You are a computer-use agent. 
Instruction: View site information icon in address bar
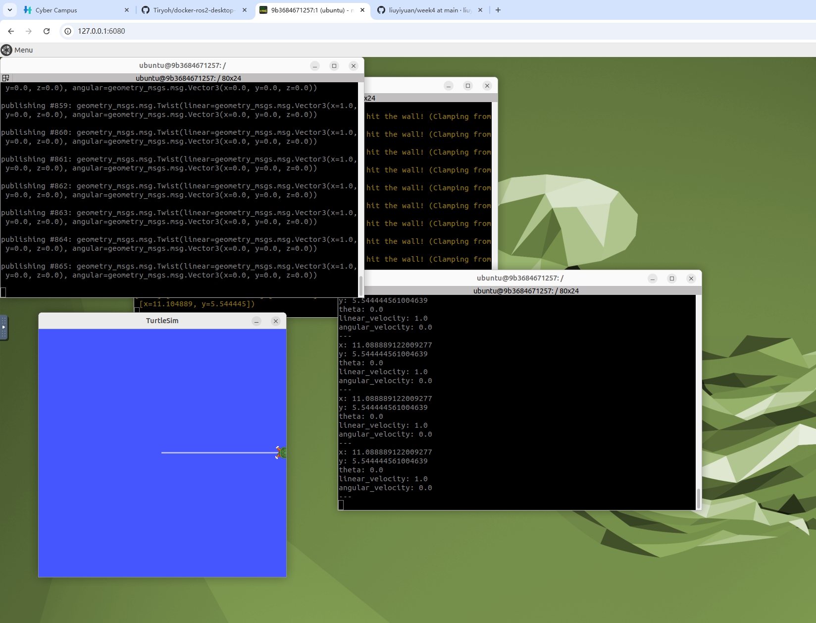pyautogui.click(x=68, y=31)
